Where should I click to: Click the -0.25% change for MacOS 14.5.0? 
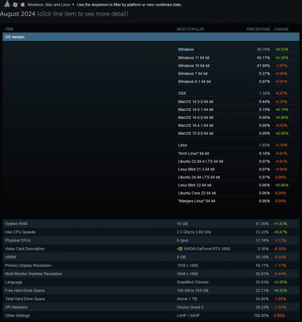[x=281, y=102]
